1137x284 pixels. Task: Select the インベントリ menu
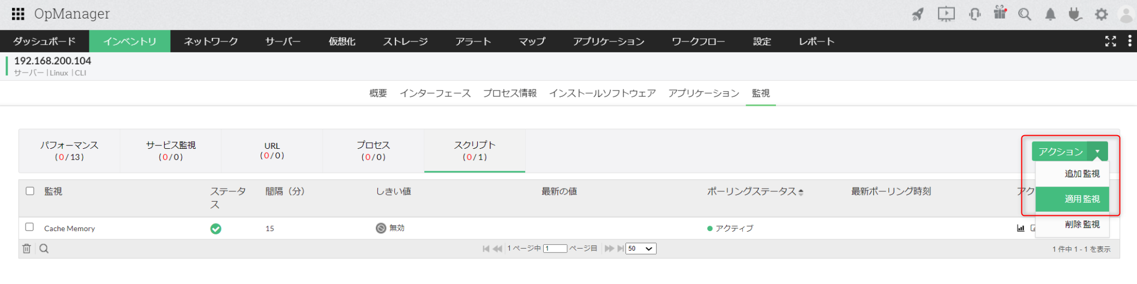tap(130, 41)
